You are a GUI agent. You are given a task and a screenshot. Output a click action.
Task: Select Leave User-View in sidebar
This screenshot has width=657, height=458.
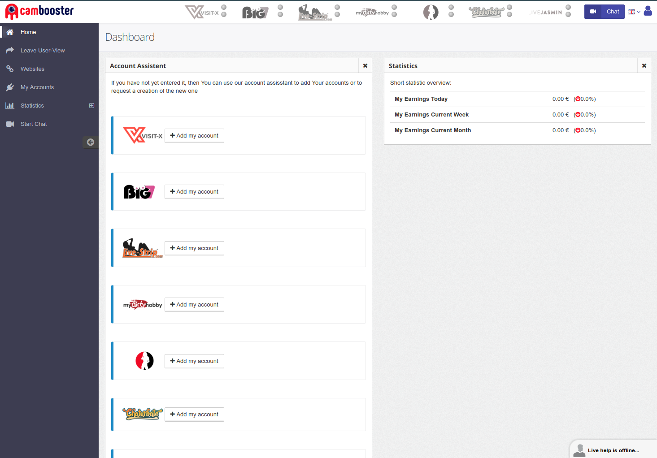click(49, 51)
